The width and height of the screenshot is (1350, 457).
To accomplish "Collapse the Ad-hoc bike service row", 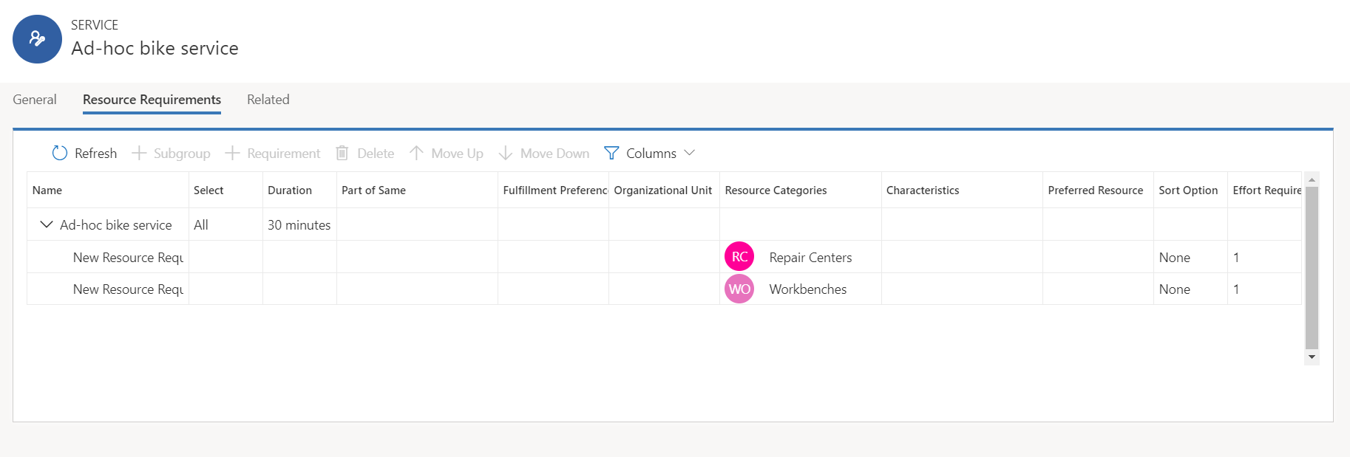I will [x=47, y=224].
